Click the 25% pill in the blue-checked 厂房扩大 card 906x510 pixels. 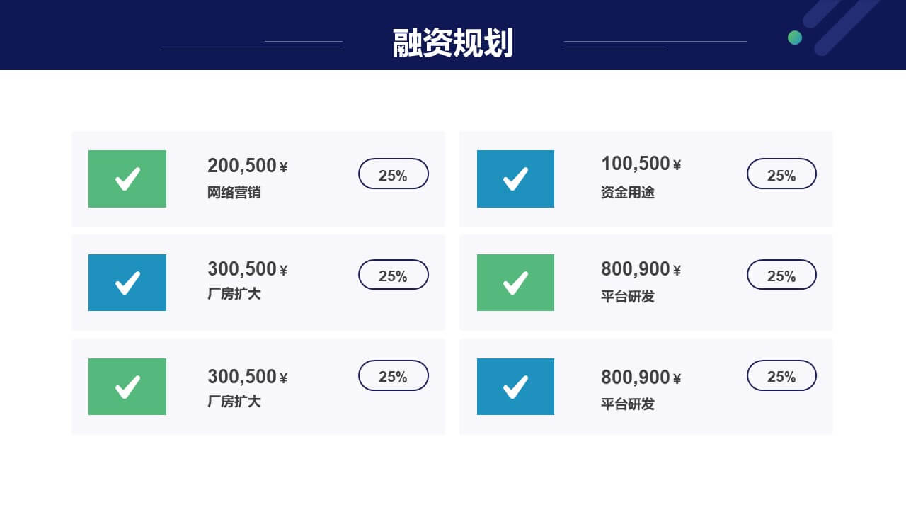coord(394,274)
